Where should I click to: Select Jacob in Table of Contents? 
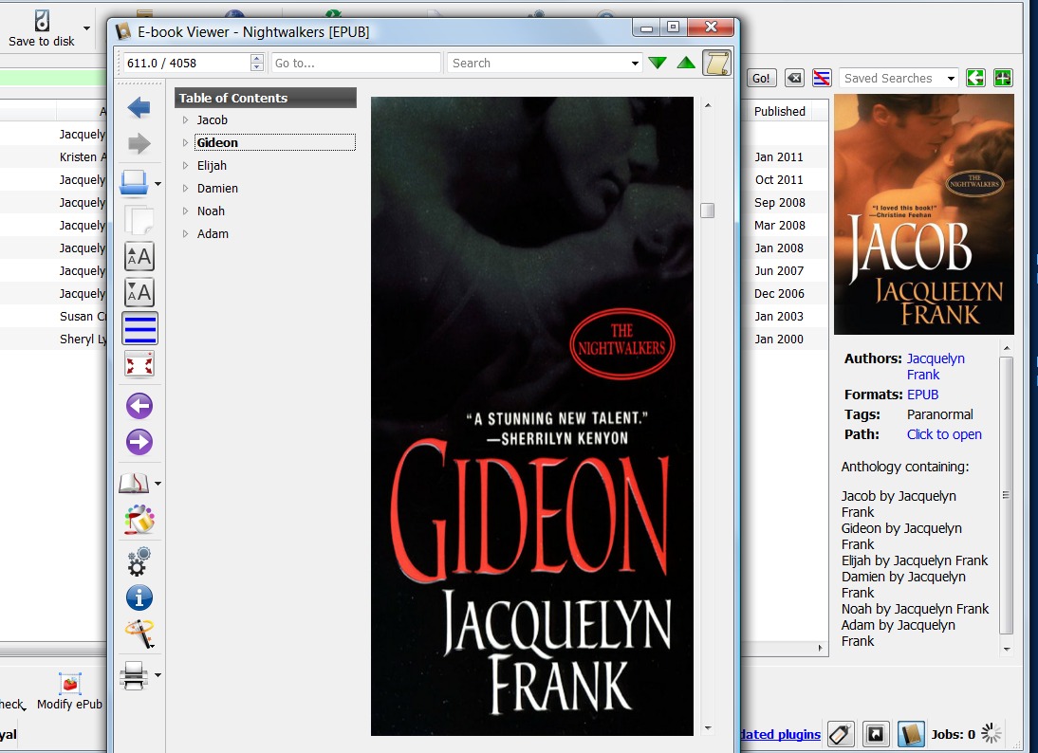point(212,119)
